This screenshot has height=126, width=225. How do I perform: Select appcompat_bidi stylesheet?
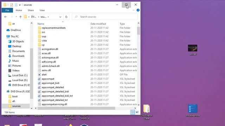[51, 83]
